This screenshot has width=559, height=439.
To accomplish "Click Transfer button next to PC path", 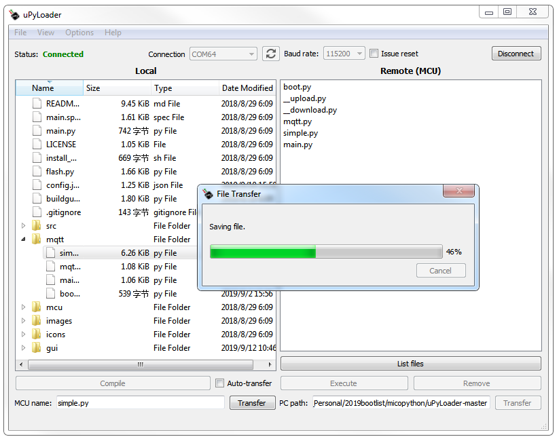I will point(518,402).
